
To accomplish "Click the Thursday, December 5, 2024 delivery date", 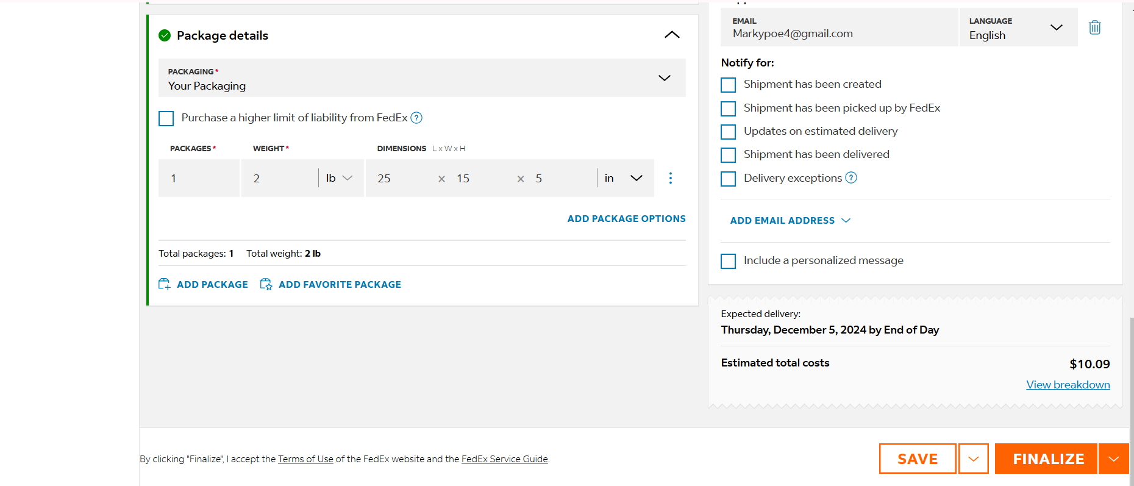I will [830, 330].
